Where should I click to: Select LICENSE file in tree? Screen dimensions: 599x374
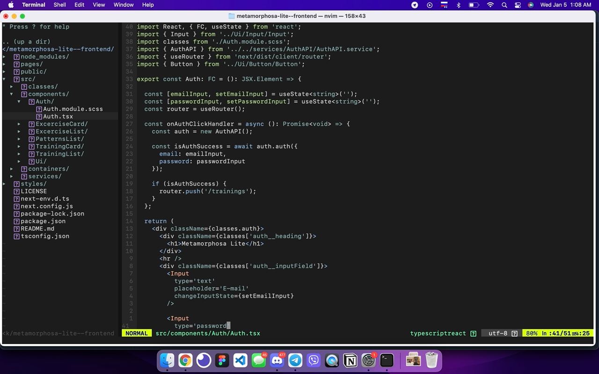[x=34, y=191]
